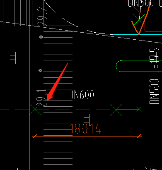Click the blue dashed horizontal pipeline
Image resolution: width=162 pixels, height=170 pixels.
(x=55, y=110)
